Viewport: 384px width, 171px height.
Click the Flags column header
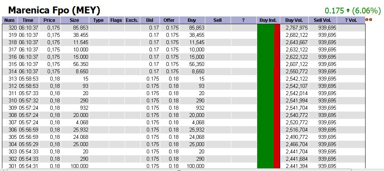pyautogui.click(x=116, y=20)
